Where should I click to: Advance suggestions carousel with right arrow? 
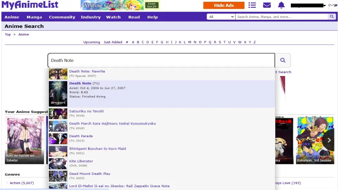point(329,140)
